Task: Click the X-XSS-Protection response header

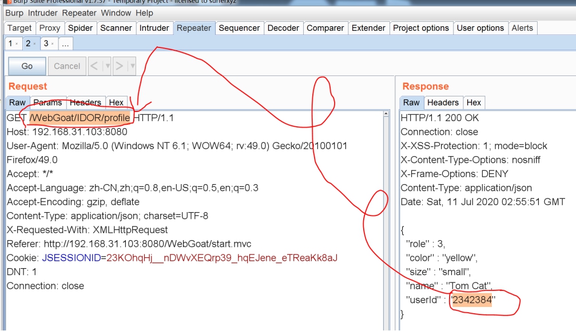Action: [474, 146]
